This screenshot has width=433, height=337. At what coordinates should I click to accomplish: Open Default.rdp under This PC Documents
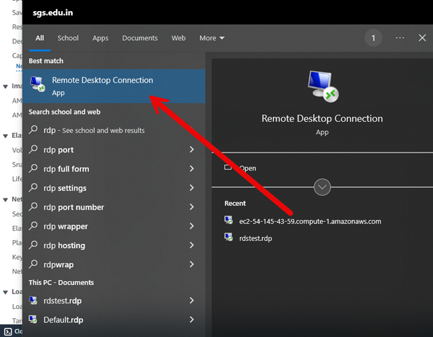pyautogui.click(x=114, y=320)
